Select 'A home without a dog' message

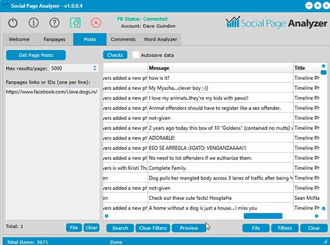coord(221,208)
